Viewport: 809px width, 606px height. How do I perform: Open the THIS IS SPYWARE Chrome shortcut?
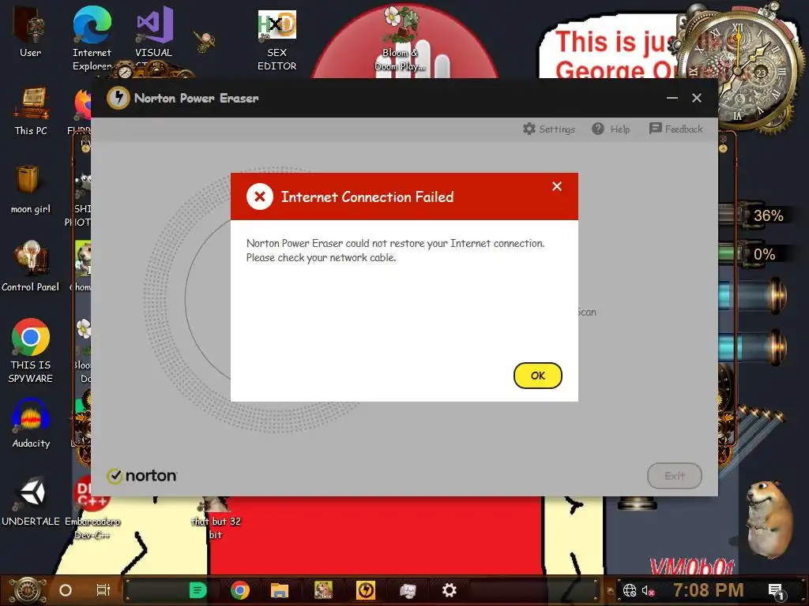point(31,351)
